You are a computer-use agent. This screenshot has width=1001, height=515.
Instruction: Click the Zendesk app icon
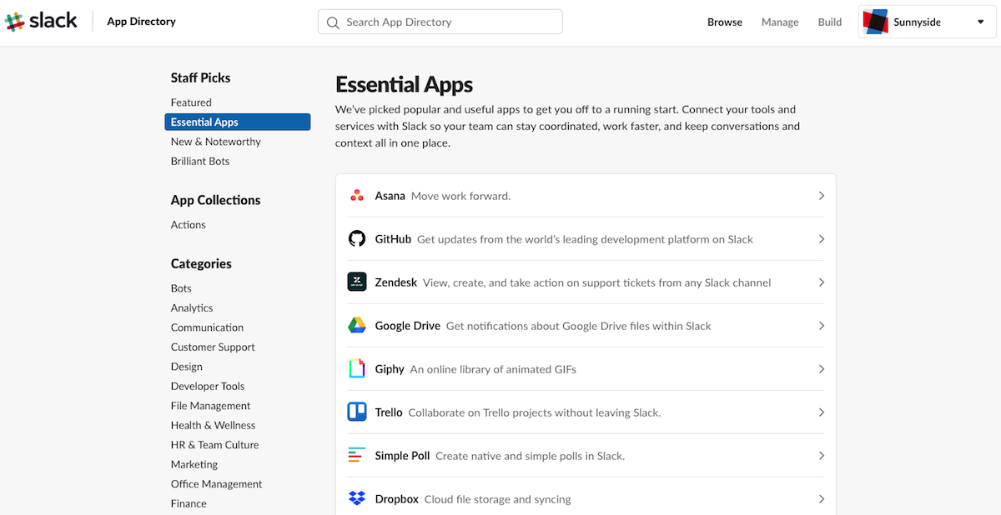[357, 282]
